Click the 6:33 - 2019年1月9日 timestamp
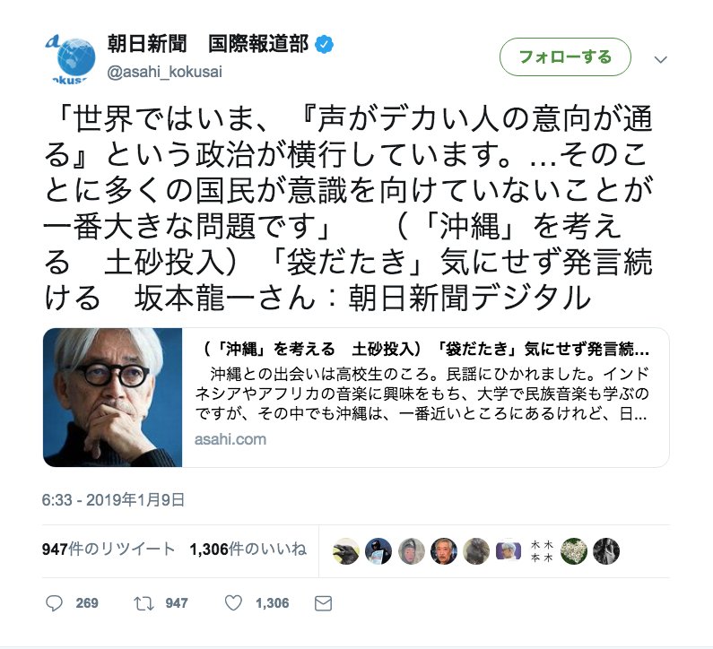Viewport: 713px width, 649px height. click(x=113, y=500)
